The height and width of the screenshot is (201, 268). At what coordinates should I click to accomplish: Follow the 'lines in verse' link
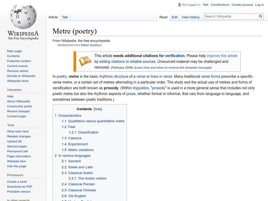(161, 76)
